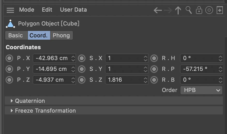Toggle the S . Z keyframe circle
The image size is (227, 134).
coord(82,80)
